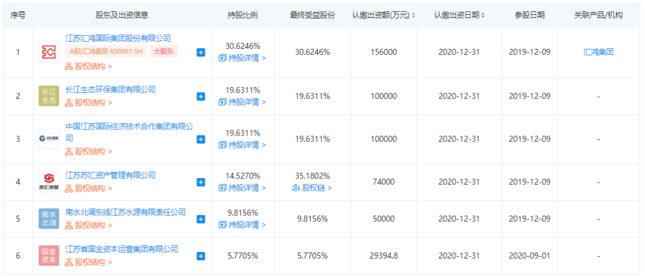Viewport: 645px width, 277px height.
Task: Click the 南水北调 company logo
Action: click(49, 218)
